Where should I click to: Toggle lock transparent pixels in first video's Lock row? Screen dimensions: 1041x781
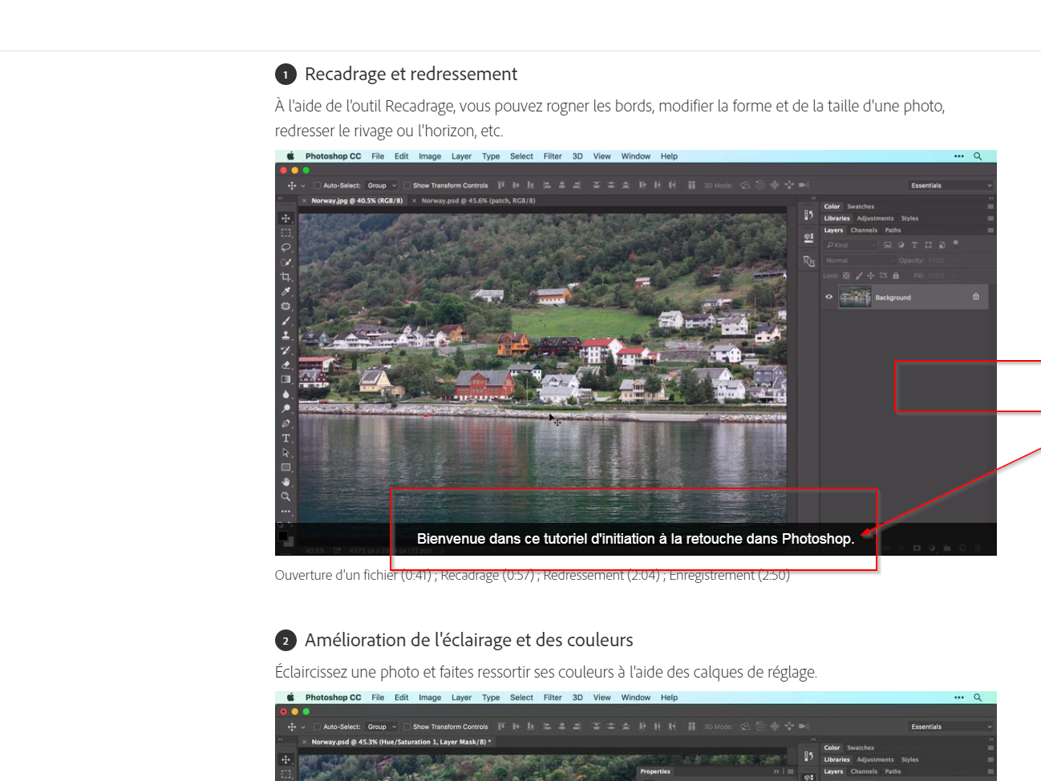(x=846, y=276)
